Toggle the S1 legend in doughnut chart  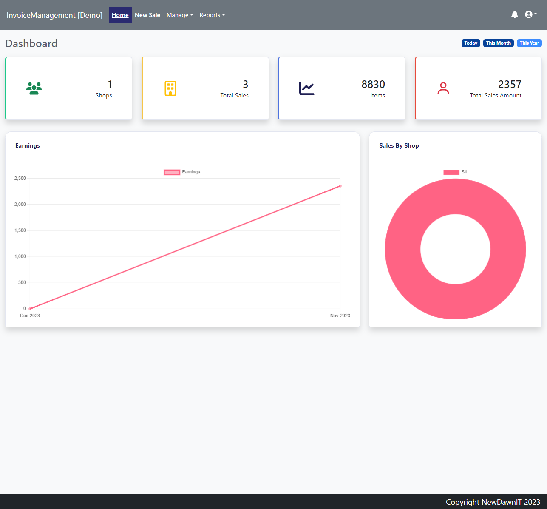point(455,172)
